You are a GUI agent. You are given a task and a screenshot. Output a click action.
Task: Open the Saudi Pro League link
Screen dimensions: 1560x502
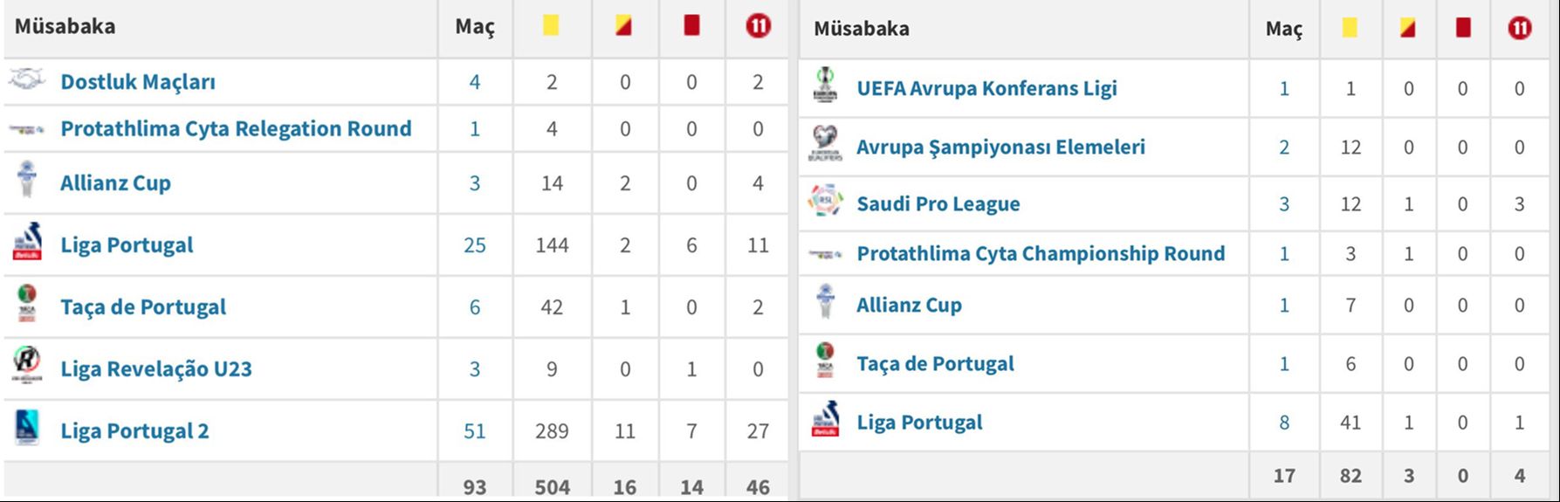tap(938, 203)
